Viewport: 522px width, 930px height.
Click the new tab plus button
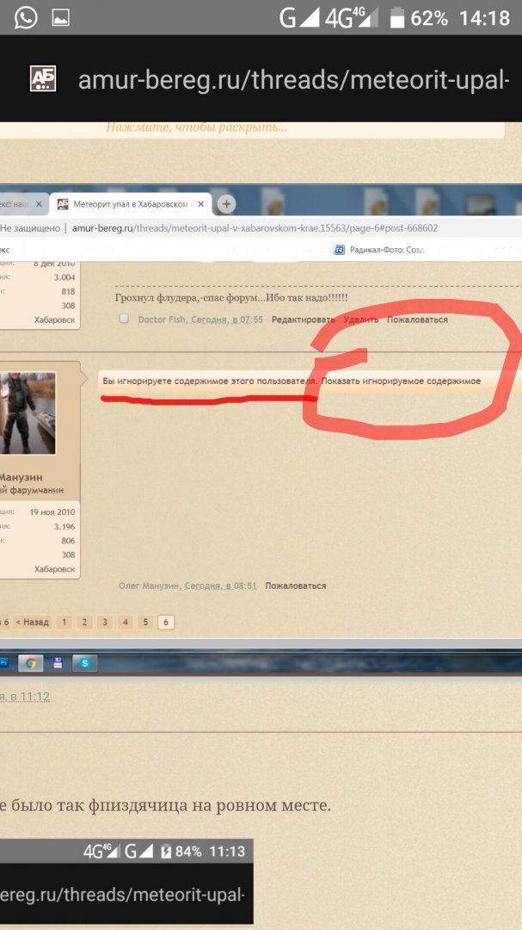coord(226,204)
